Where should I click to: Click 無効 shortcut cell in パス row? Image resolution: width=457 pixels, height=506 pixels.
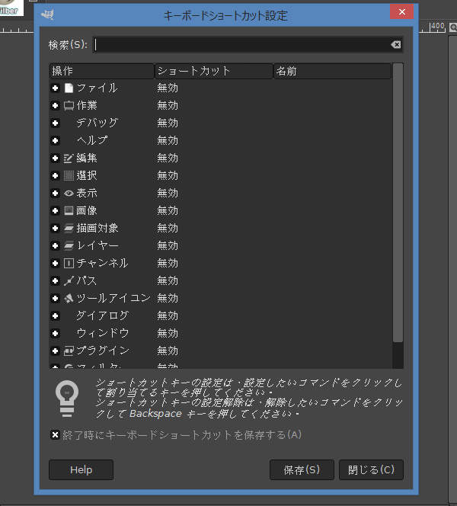(168, 280)
